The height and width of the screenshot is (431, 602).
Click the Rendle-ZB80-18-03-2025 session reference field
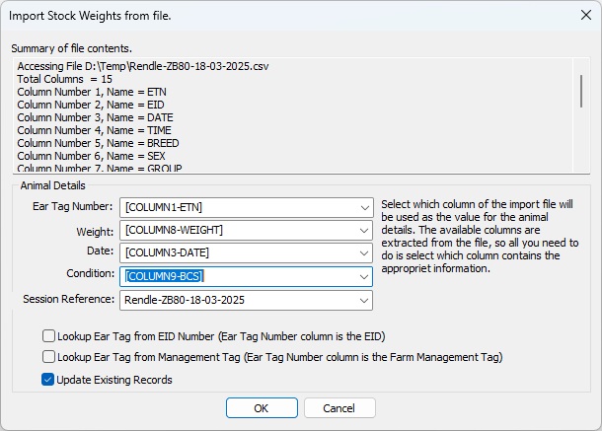pyautogui.click(x=239, y=300)
